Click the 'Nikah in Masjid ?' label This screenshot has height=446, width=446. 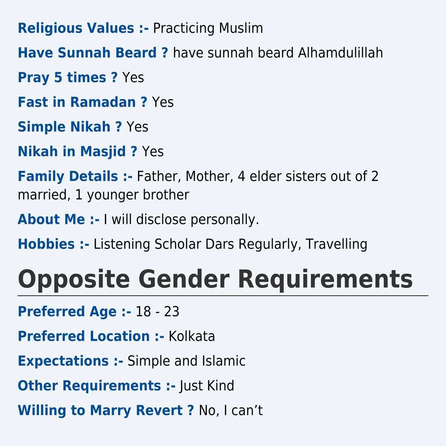click(78, 152)
